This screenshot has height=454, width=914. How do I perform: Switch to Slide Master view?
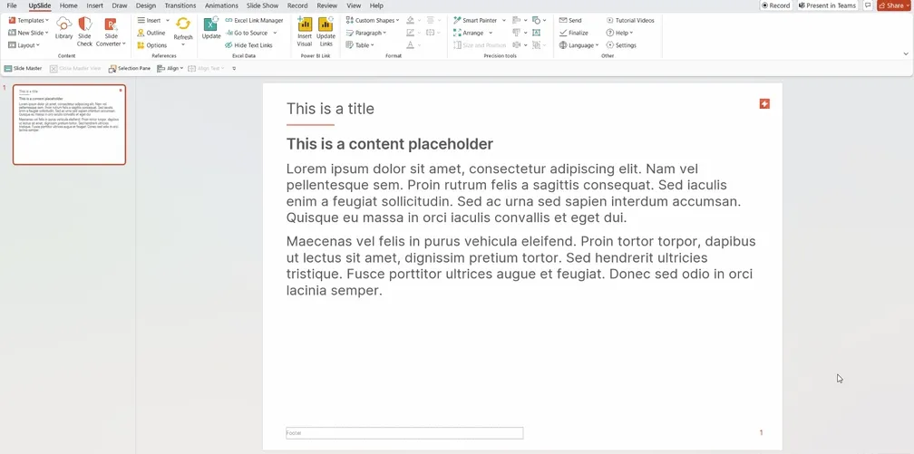pos(24,68)
